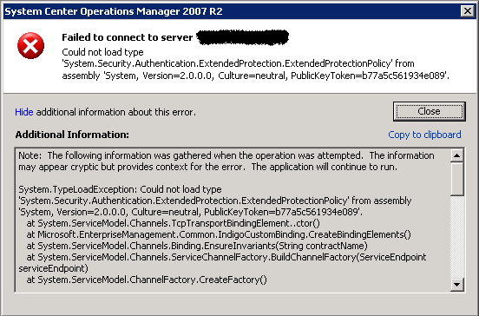Click the details scrollbar thumb
Viewport: 479px width, 316px height.
tap(457, 179)
